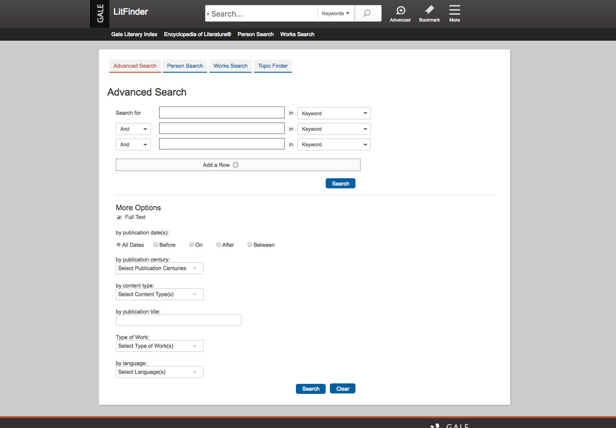Click the second search term text field
This screenshot has height=428, width=616.
click(222, 128)
